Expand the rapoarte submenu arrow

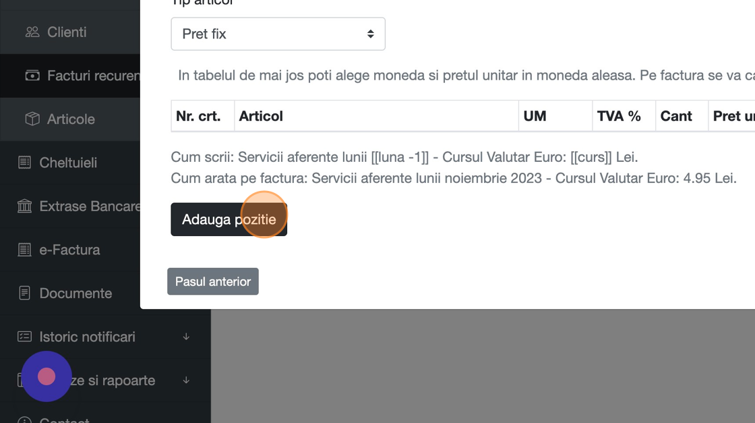pyautogui.click(x=186, y=380)
